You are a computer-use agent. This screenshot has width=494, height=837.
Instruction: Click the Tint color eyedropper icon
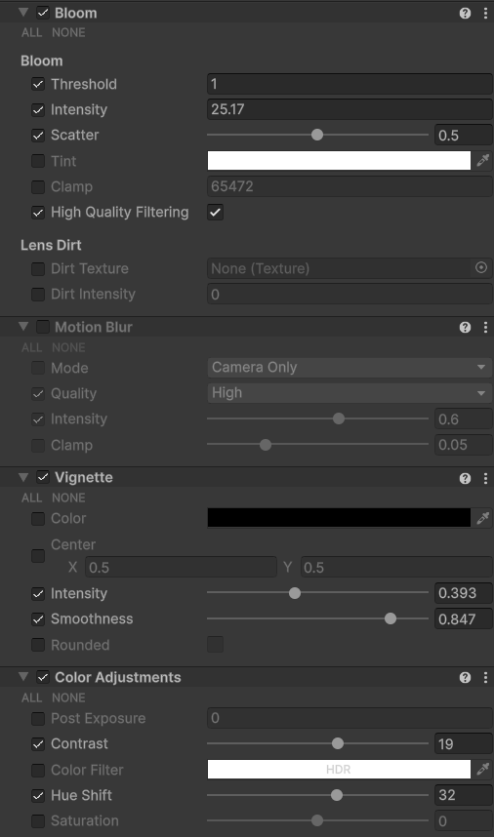click(483, 161)
